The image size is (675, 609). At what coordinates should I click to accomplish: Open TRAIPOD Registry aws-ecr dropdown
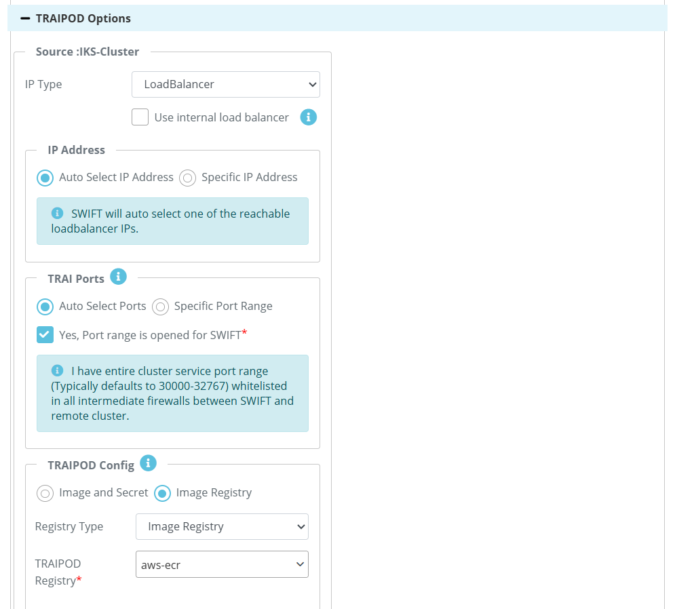222,564
